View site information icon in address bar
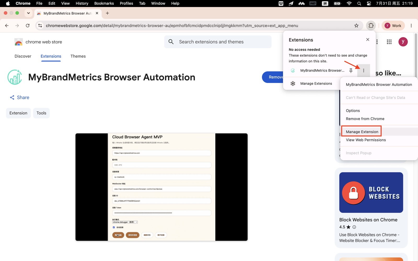The height and width of the screenshot is (261, 418). [x=40, y=26]
